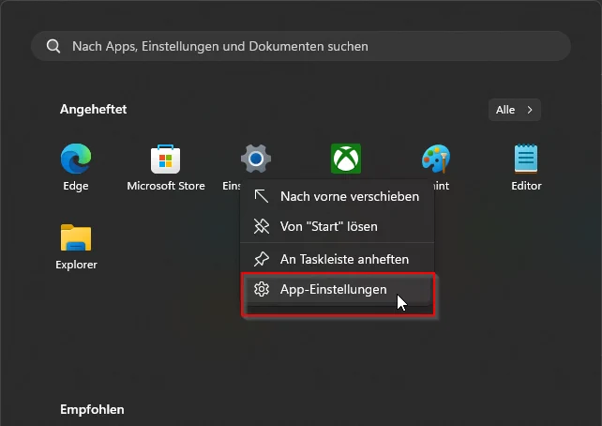Choose 'Nach vorne verschieben' from context menu

coord(338,196)
